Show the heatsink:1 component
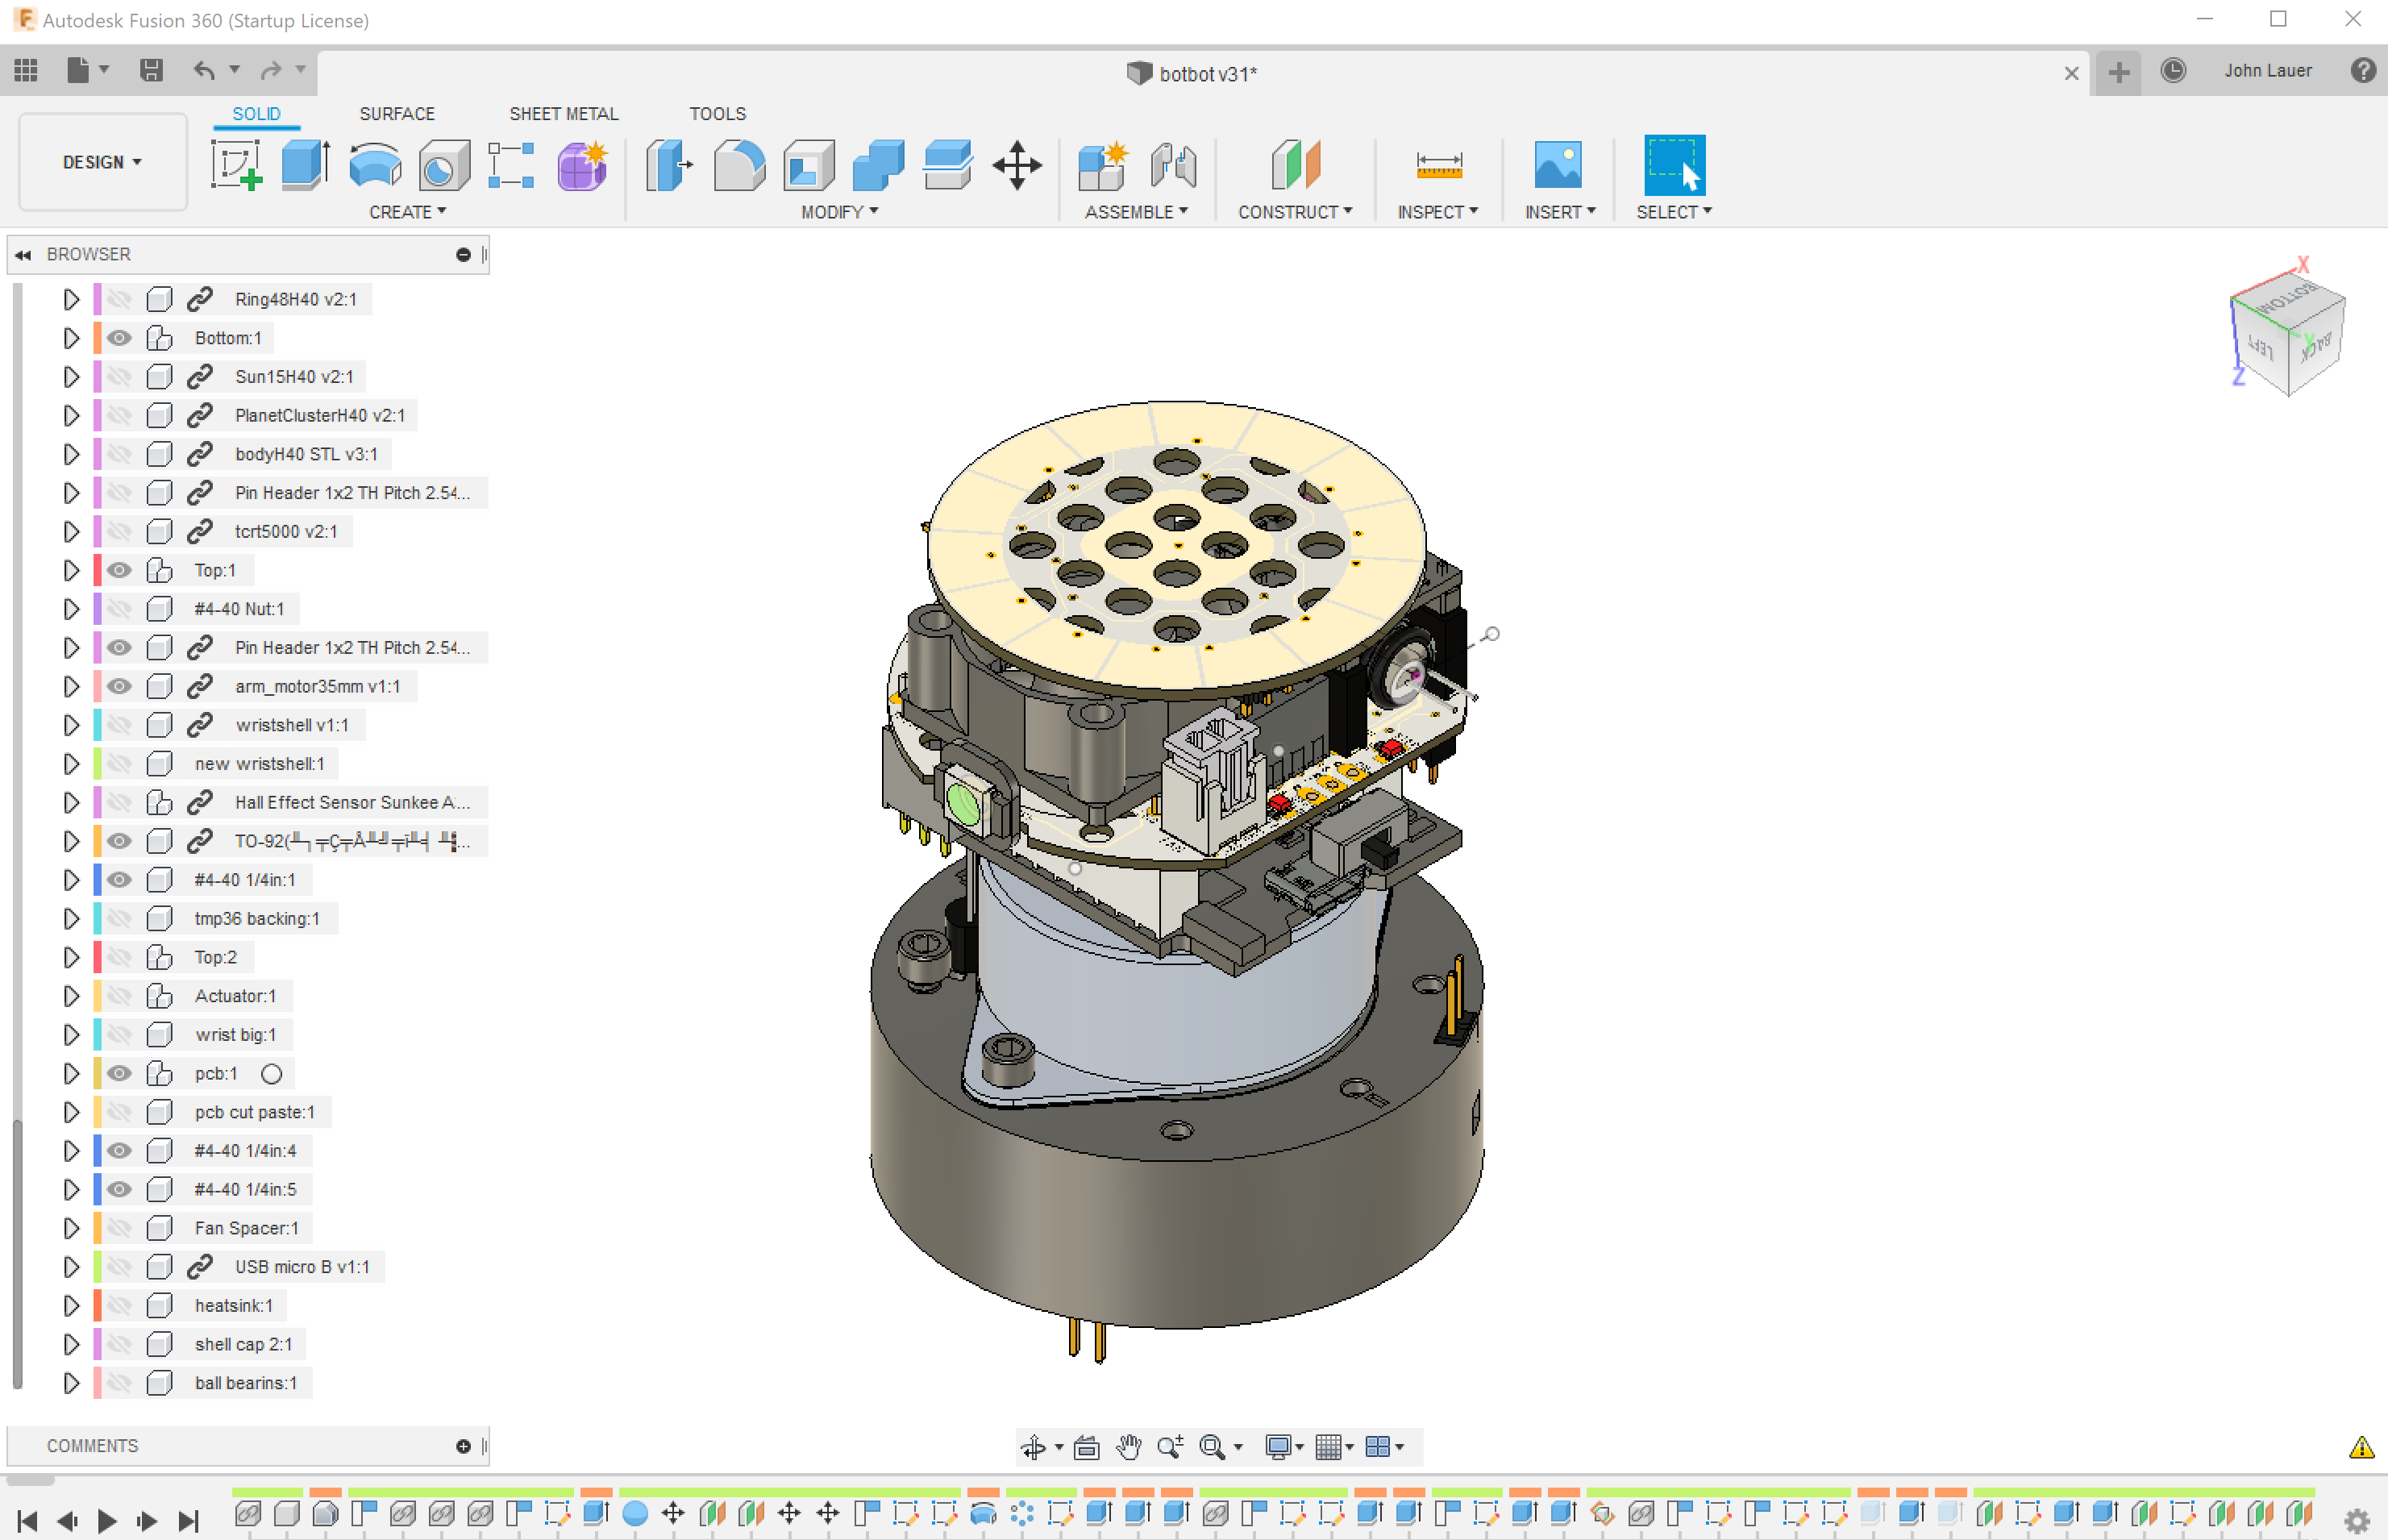 (x=119, y=1305)
